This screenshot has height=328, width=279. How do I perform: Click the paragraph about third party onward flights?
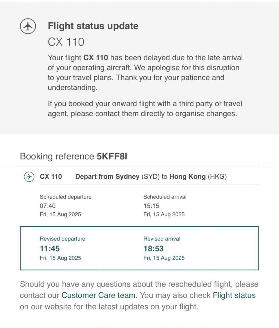tap(145, 109)
